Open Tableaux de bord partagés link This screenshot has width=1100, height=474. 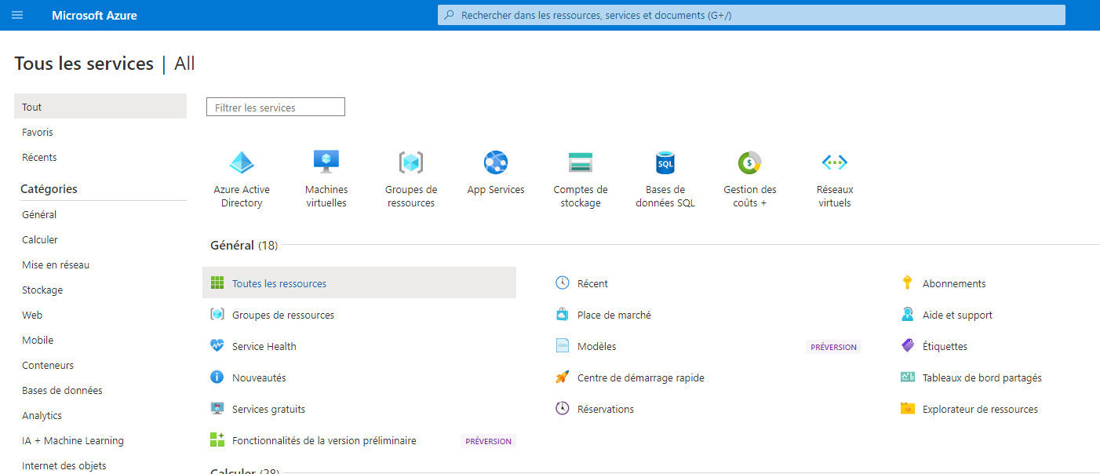coord(982,377)
